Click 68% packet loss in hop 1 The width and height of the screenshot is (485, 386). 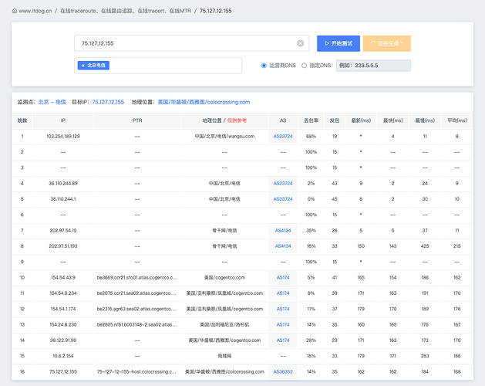pos(312,137)
